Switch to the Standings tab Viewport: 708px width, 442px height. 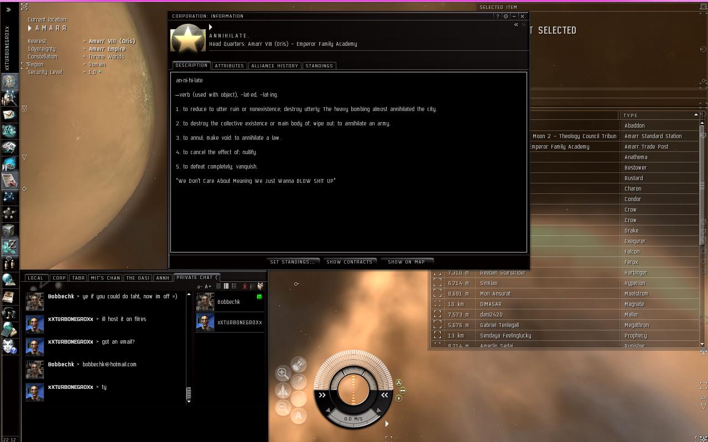(x=319, y=66)
